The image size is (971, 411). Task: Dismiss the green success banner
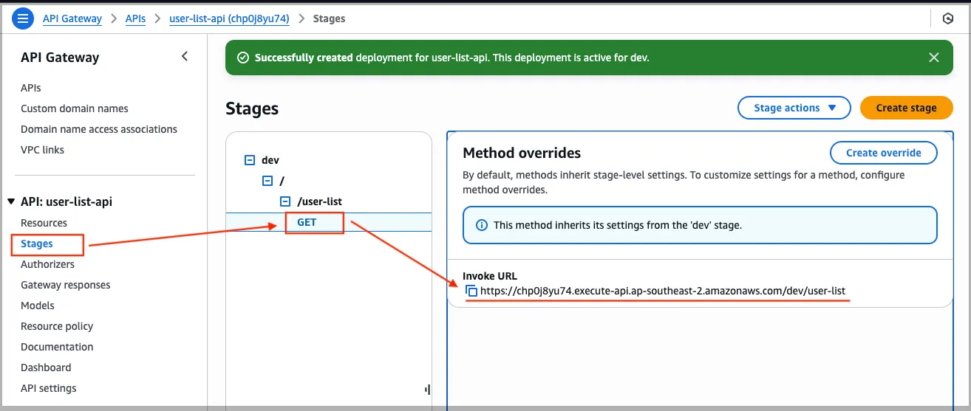coord(934,58)
